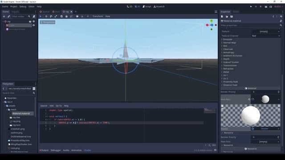Open the Audio bottom panel
This screenshot has width=285, height=160.
coord(66,150)
